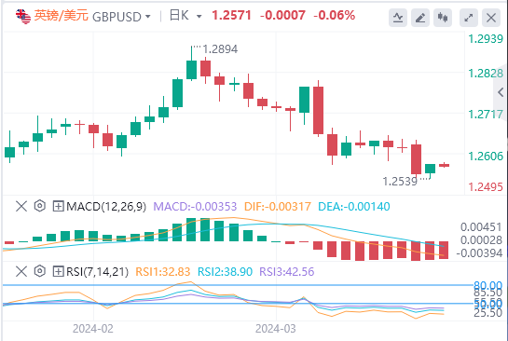This screenshot has width=508, height=341.
Task: Collapse side panel with left chevron
Action: tap(501, 92)
